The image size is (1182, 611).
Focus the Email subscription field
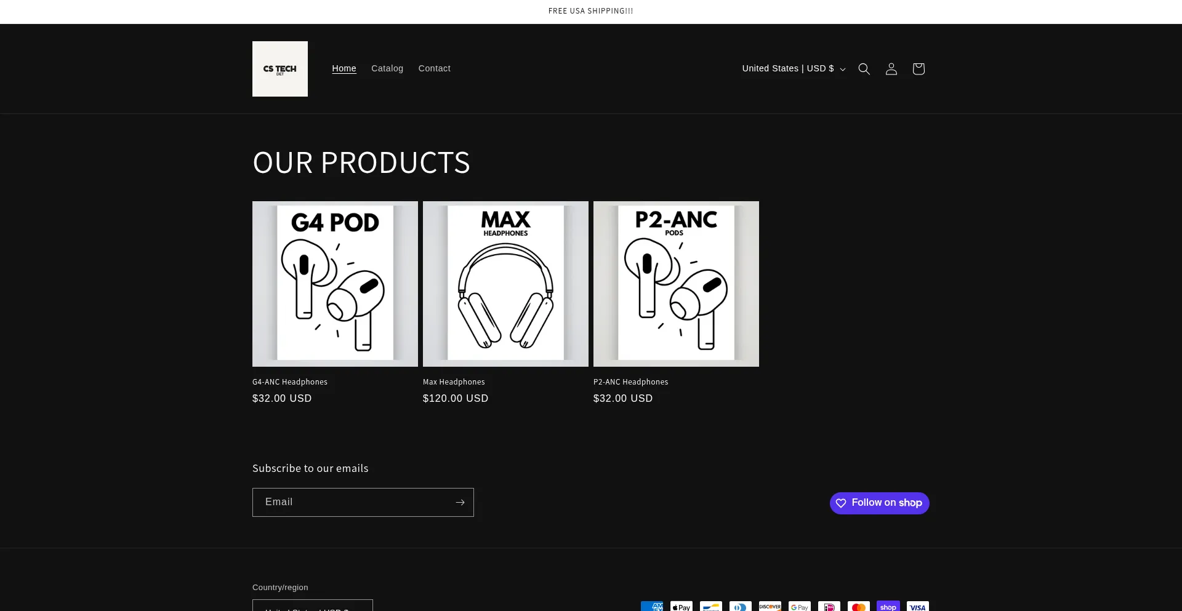[x=353, y=503]
